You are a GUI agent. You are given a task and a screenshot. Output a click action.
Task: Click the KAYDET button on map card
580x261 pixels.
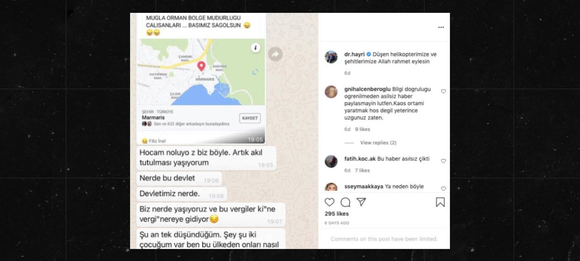(x=250, y=118)
